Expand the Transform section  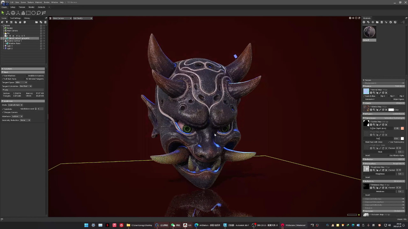click(23, 69)
